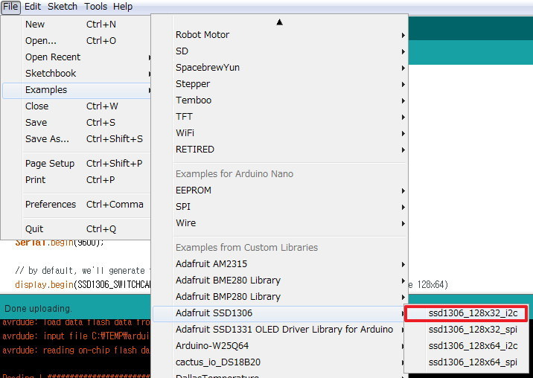Open the ssd1306_128x32_spi example
This screenshot has width=533, height=378.
466,330
